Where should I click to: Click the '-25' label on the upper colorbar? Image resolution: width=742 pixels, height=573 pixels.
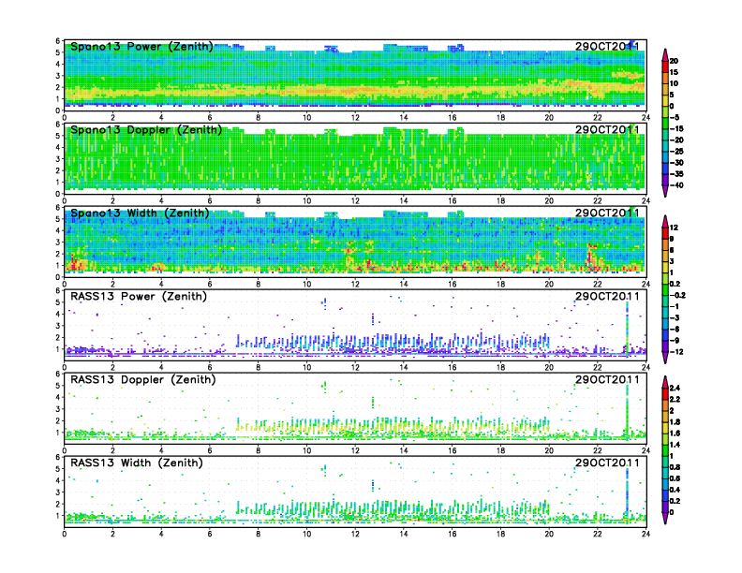pos(676,152)
